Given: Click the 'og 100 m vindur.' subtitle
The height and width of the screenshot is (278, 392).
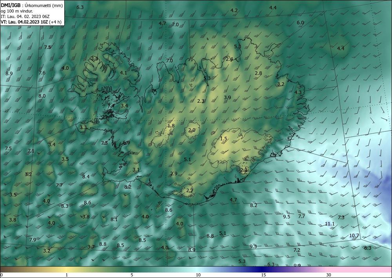Looking at the screenshot, I should tap(17, 11).
